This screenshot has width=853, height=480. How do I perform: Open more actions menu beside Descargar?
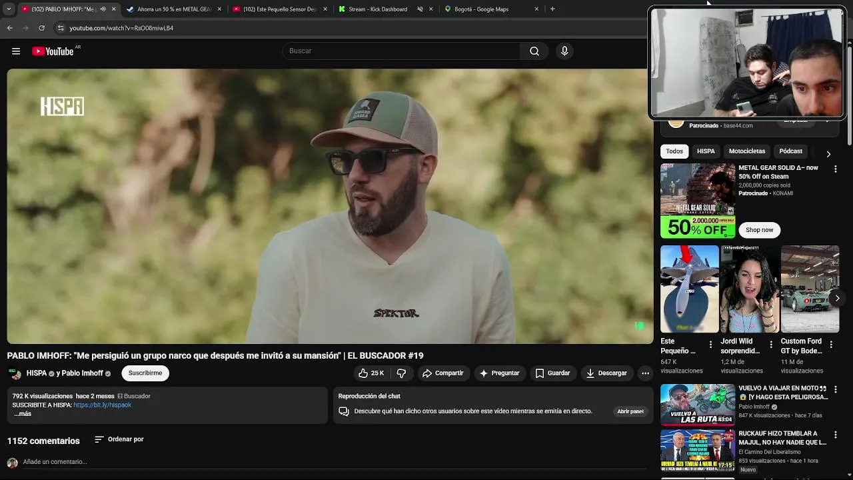coord(645,373)
